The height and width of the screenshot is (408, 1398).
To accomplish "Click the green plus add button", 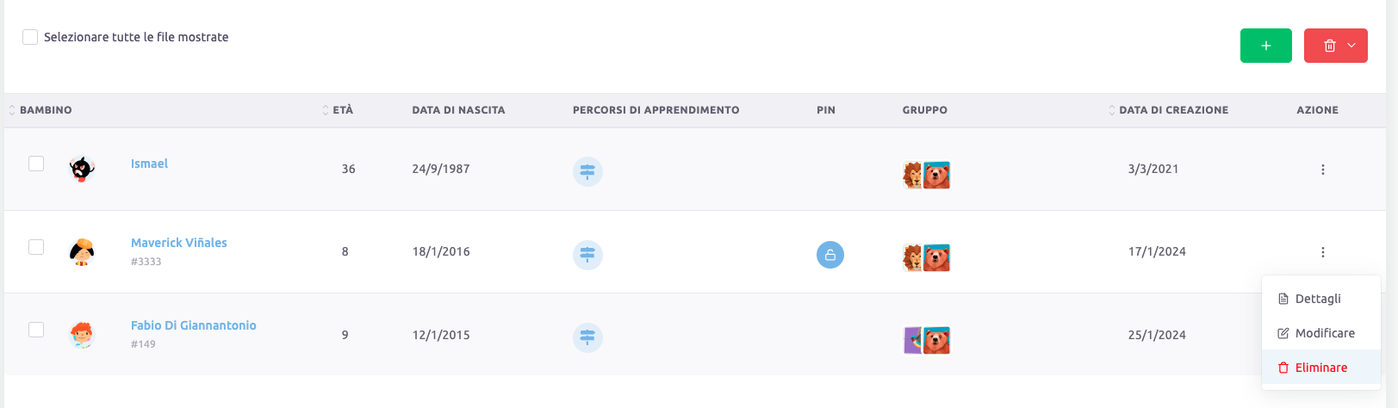I will [1265, 46].
